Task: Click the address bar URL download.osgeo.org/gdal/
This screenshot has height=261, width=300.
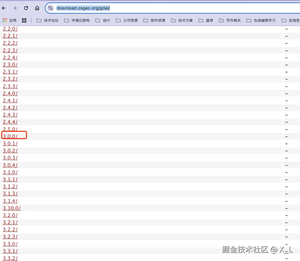Action: click(83, 8)
